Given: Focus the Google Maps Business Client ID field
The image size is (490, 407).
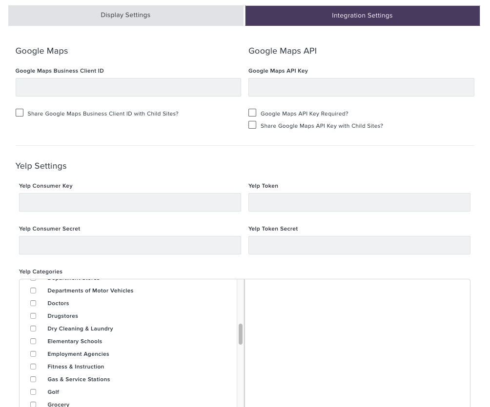Looking at the screenshot, I should pos(128,87).
